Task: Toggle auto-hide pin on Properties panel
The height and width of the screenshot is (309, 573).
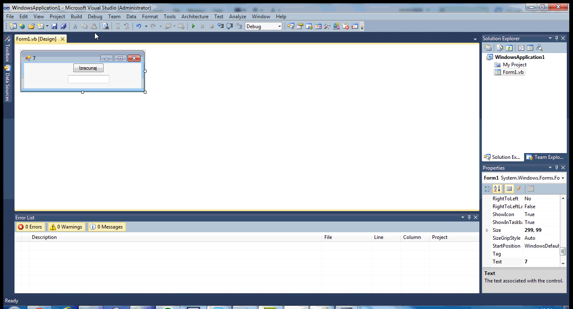Action: 556,168
